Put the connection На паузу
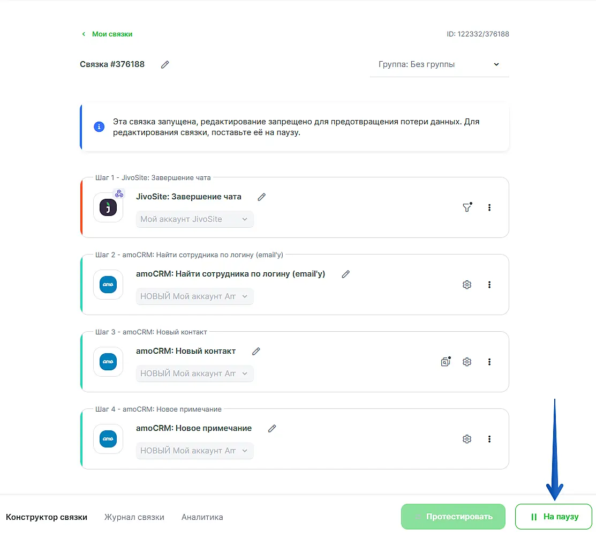 (x=554, y=517)
